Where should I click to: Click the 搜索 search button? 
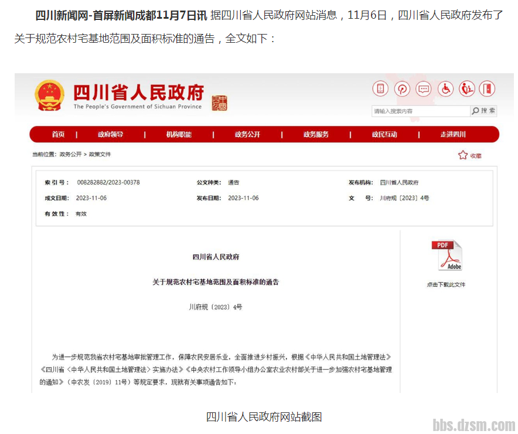click(x=484, y=111)
